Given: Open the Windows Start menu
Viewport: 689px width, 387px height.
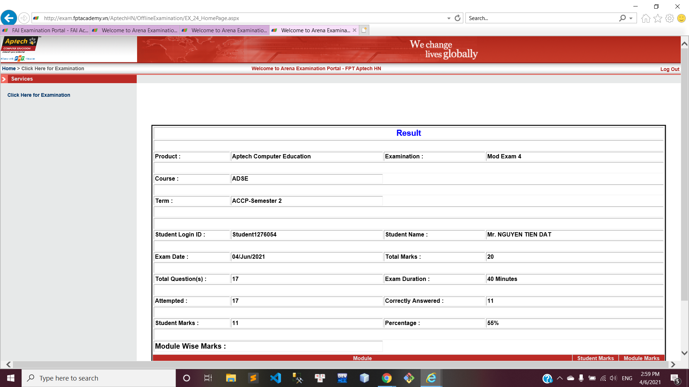Looking at the screenshot, I should click(x=11, y=378).
